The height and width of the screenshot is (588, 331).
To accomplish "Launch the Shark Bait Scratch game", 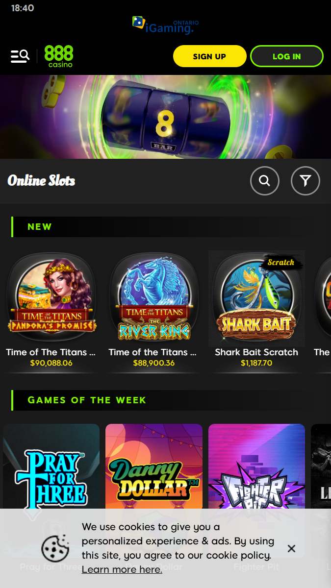I will point(256,299).
